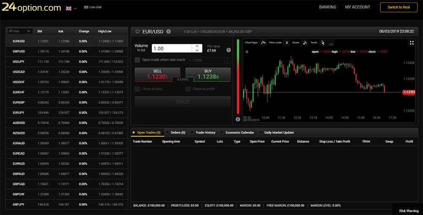
Task: Open more chart tools ellipsis
Action: pos(331,43)
